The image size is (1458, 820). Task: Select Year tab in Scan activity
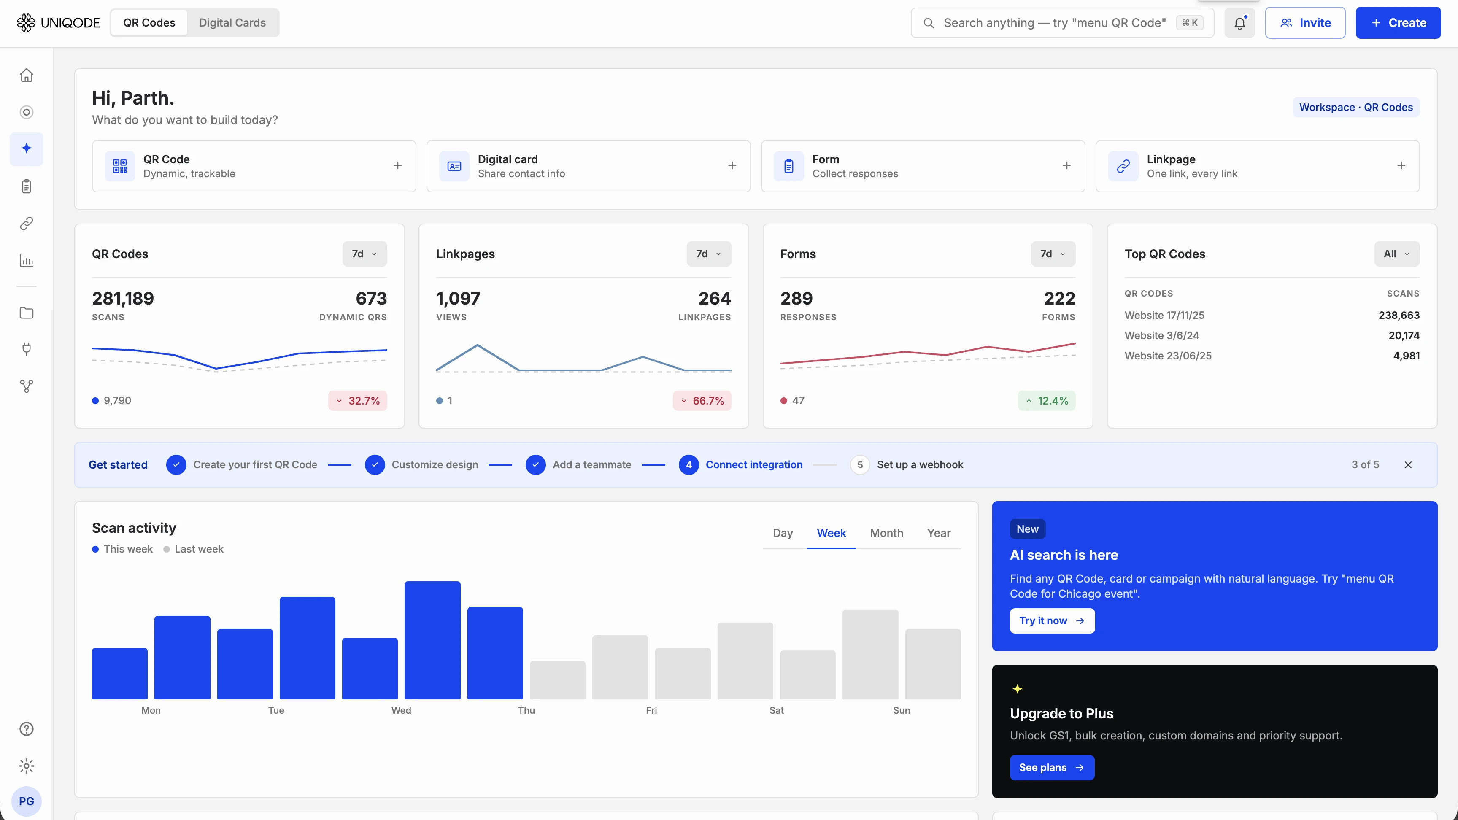[938, 533]
